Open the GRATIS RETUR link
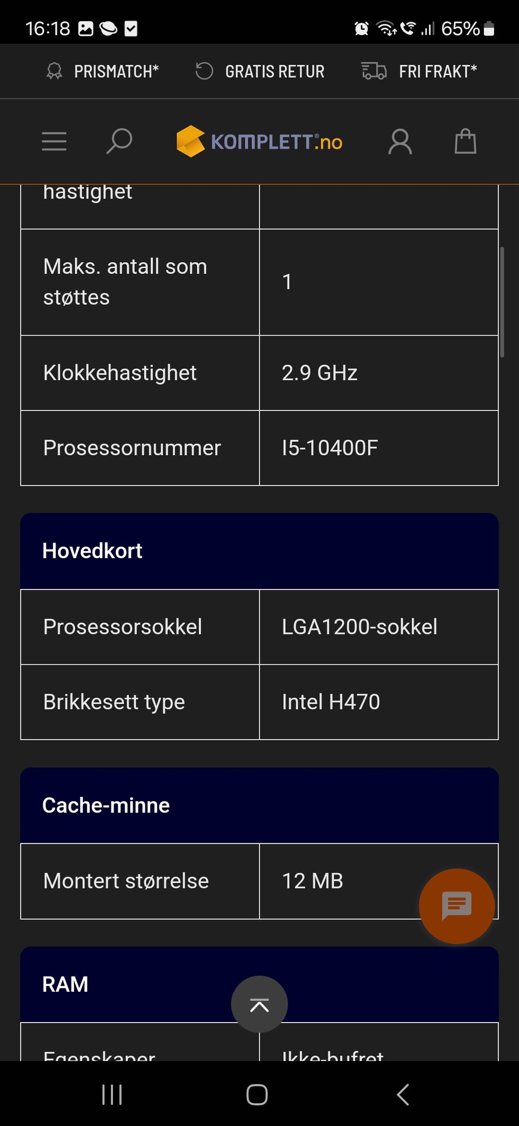The image size is (519, 1126). pyautogui.click(x=275, y=71)
